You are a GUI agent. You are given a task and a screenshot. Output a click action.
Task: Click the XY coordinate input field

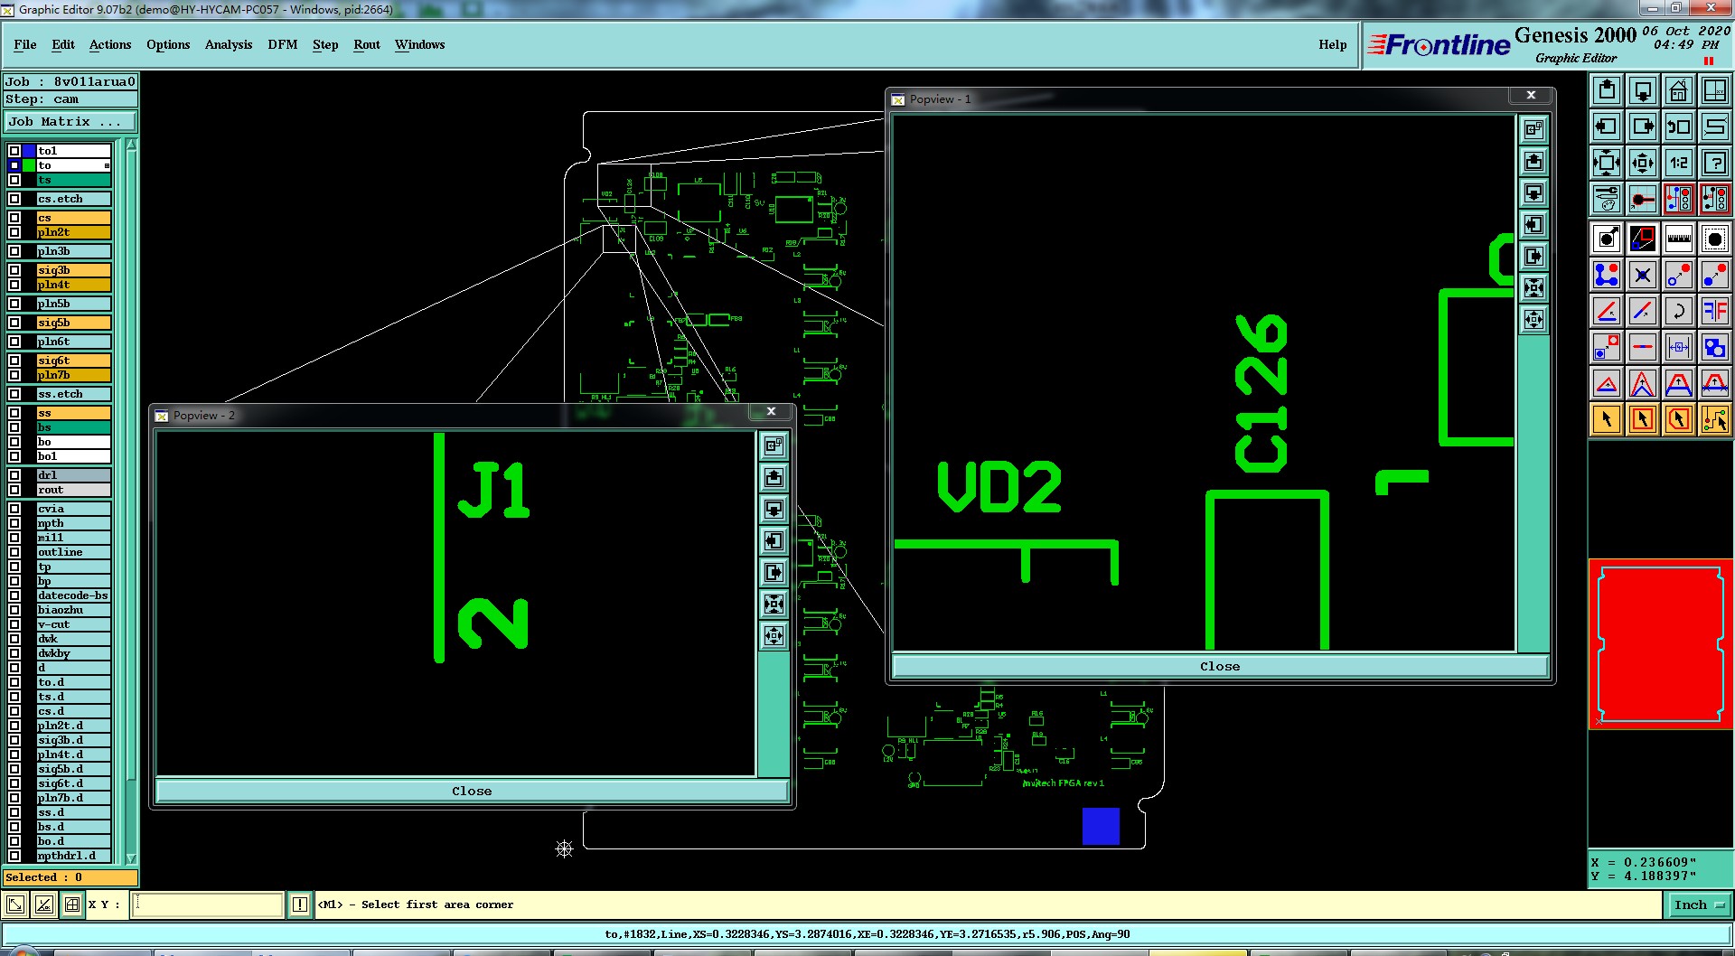[207, 904]
